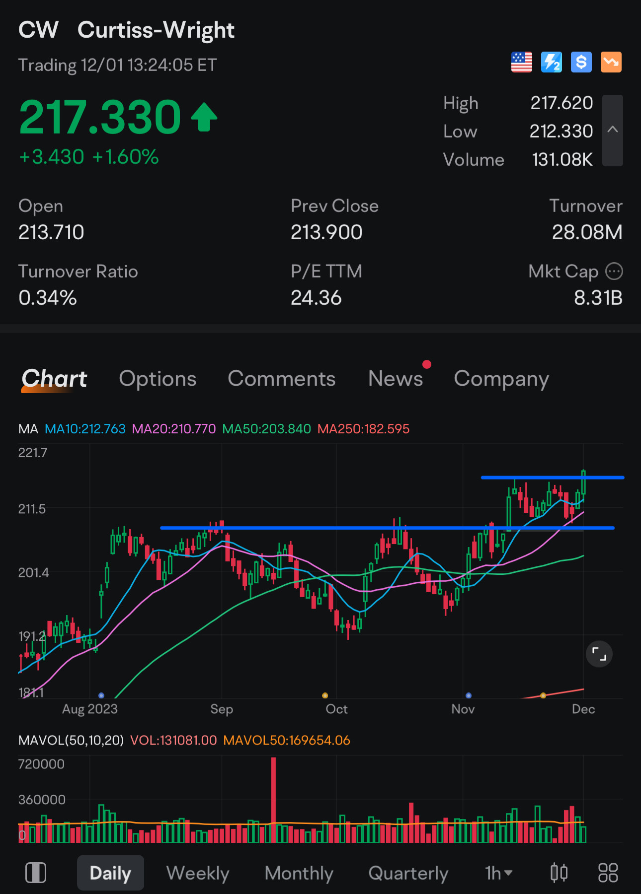This screenshot has height=894, width=641.
Task: Tap the MAVOL50:169654.06 value
Action: (x=287, y=741)
